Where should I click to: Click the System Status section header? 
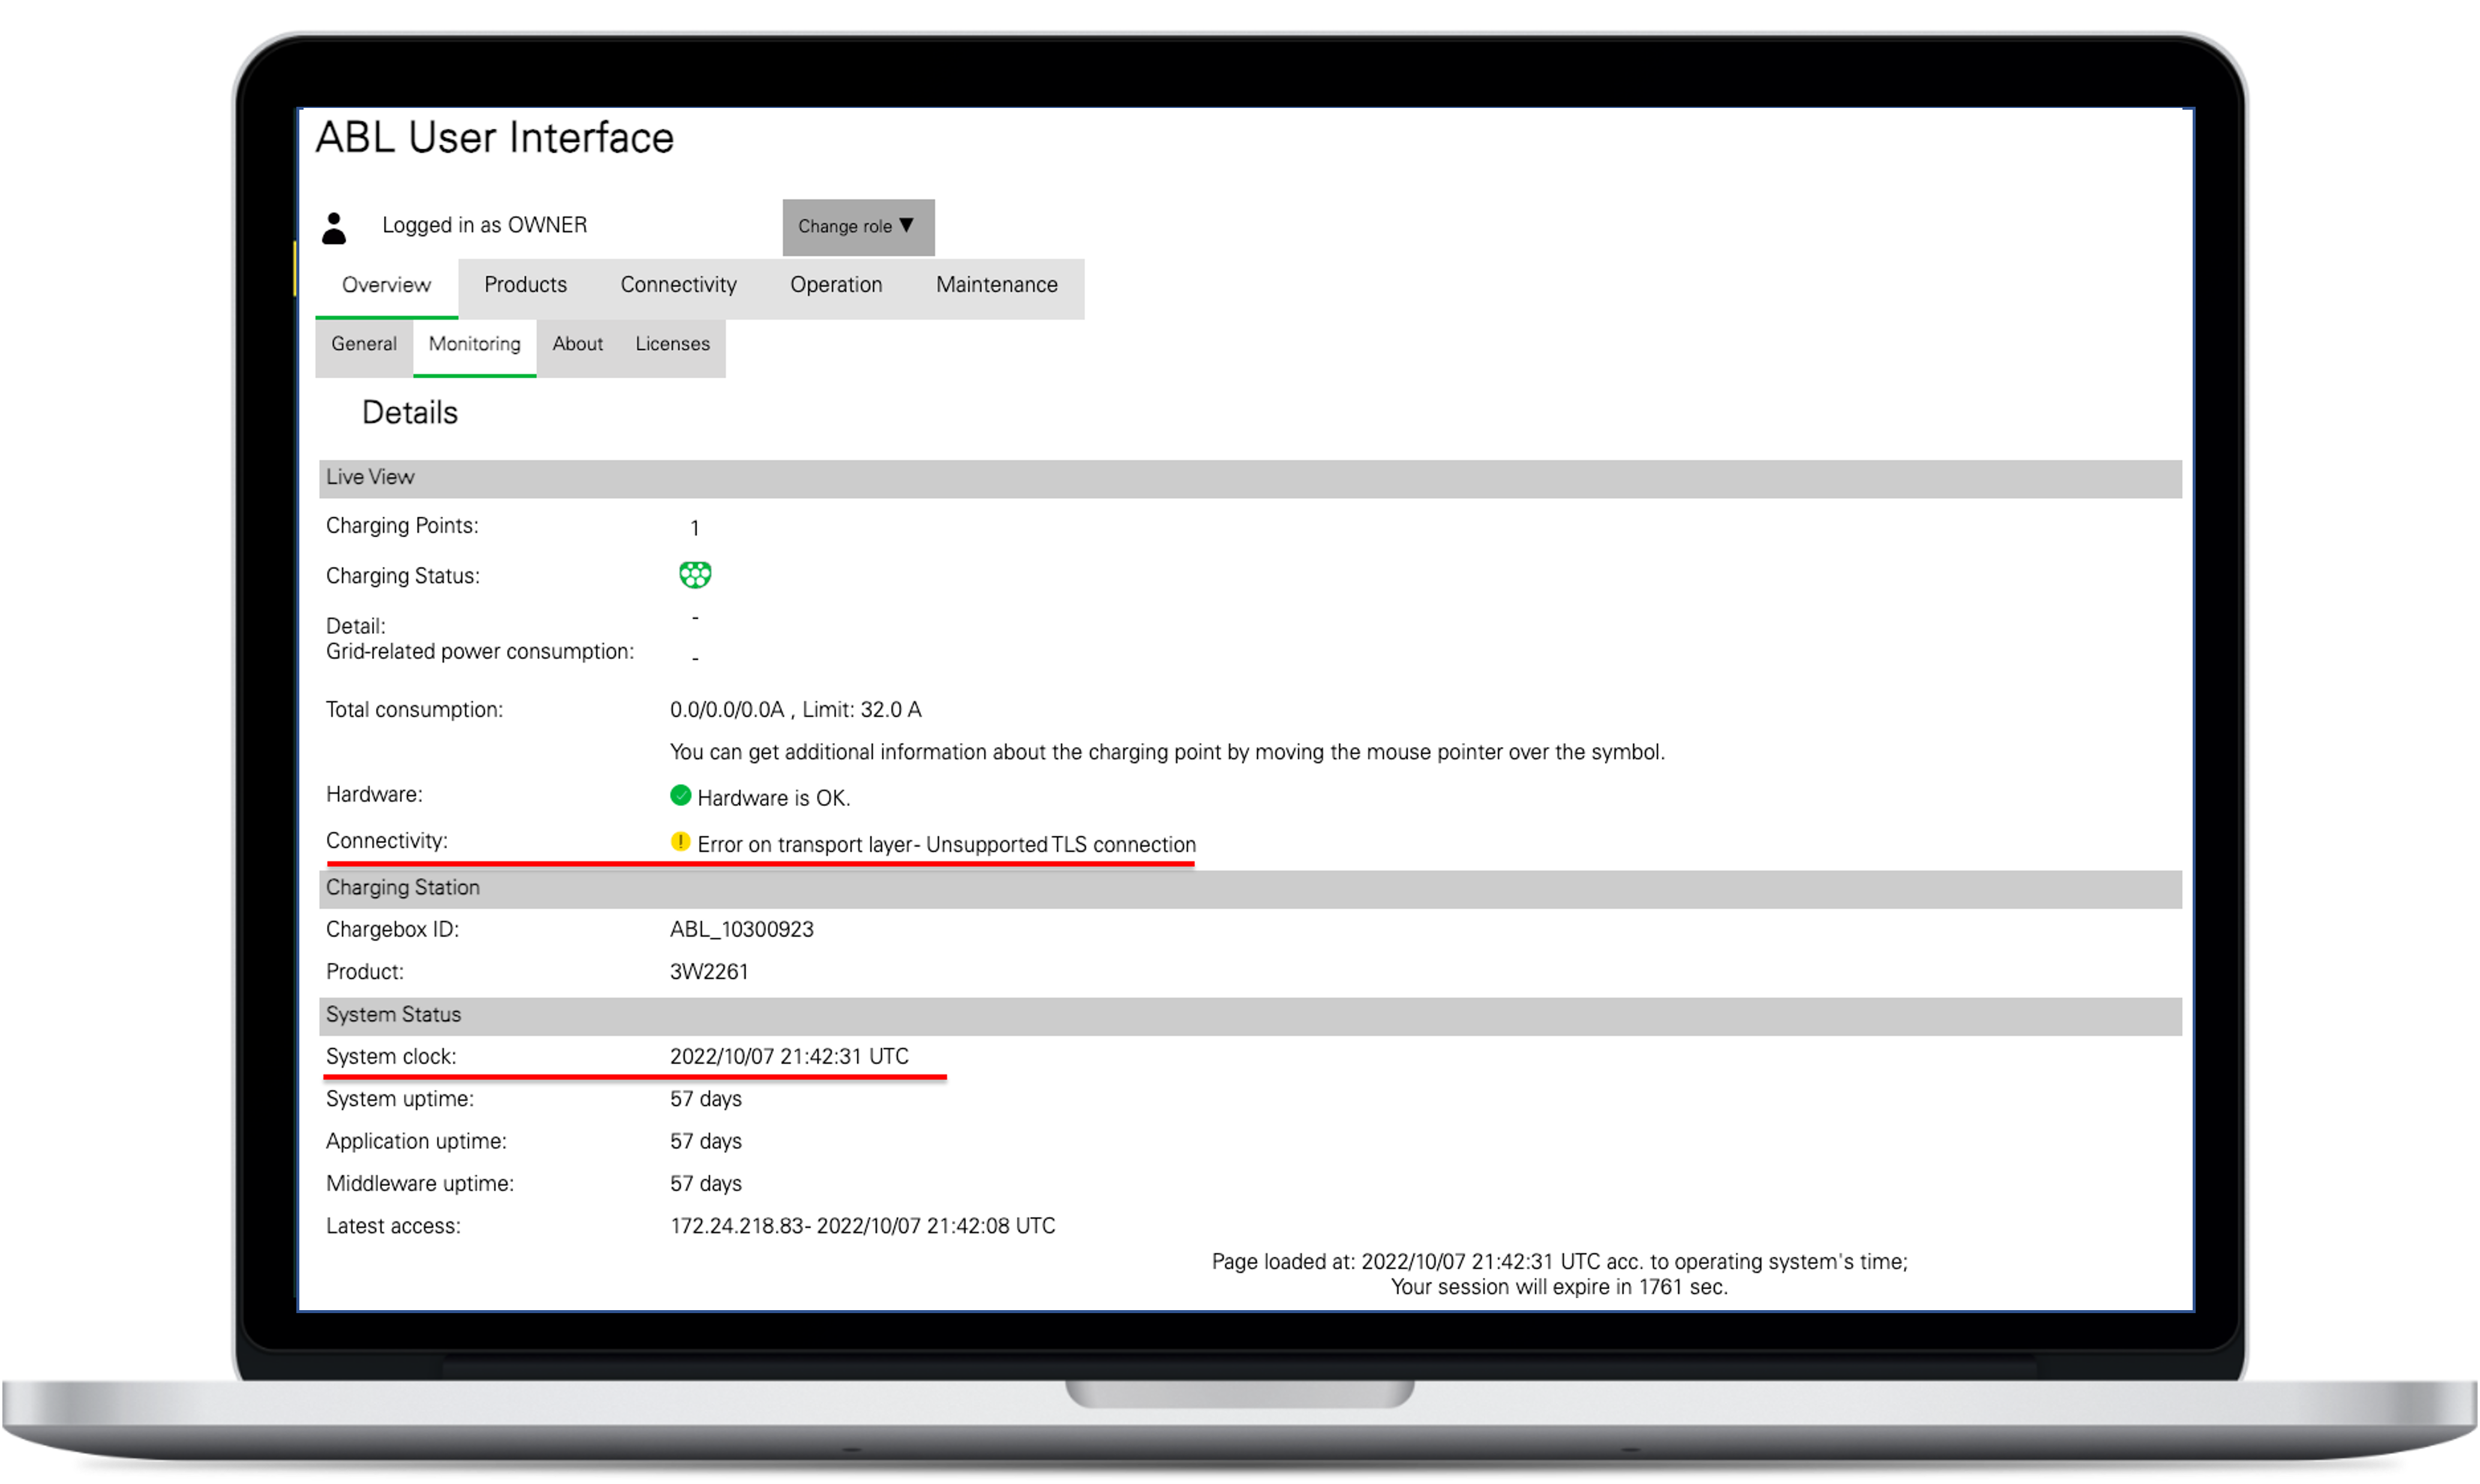[x=393, y=1015]
